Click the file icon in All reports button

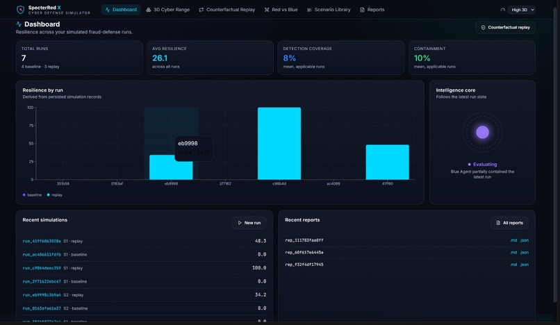498,223
